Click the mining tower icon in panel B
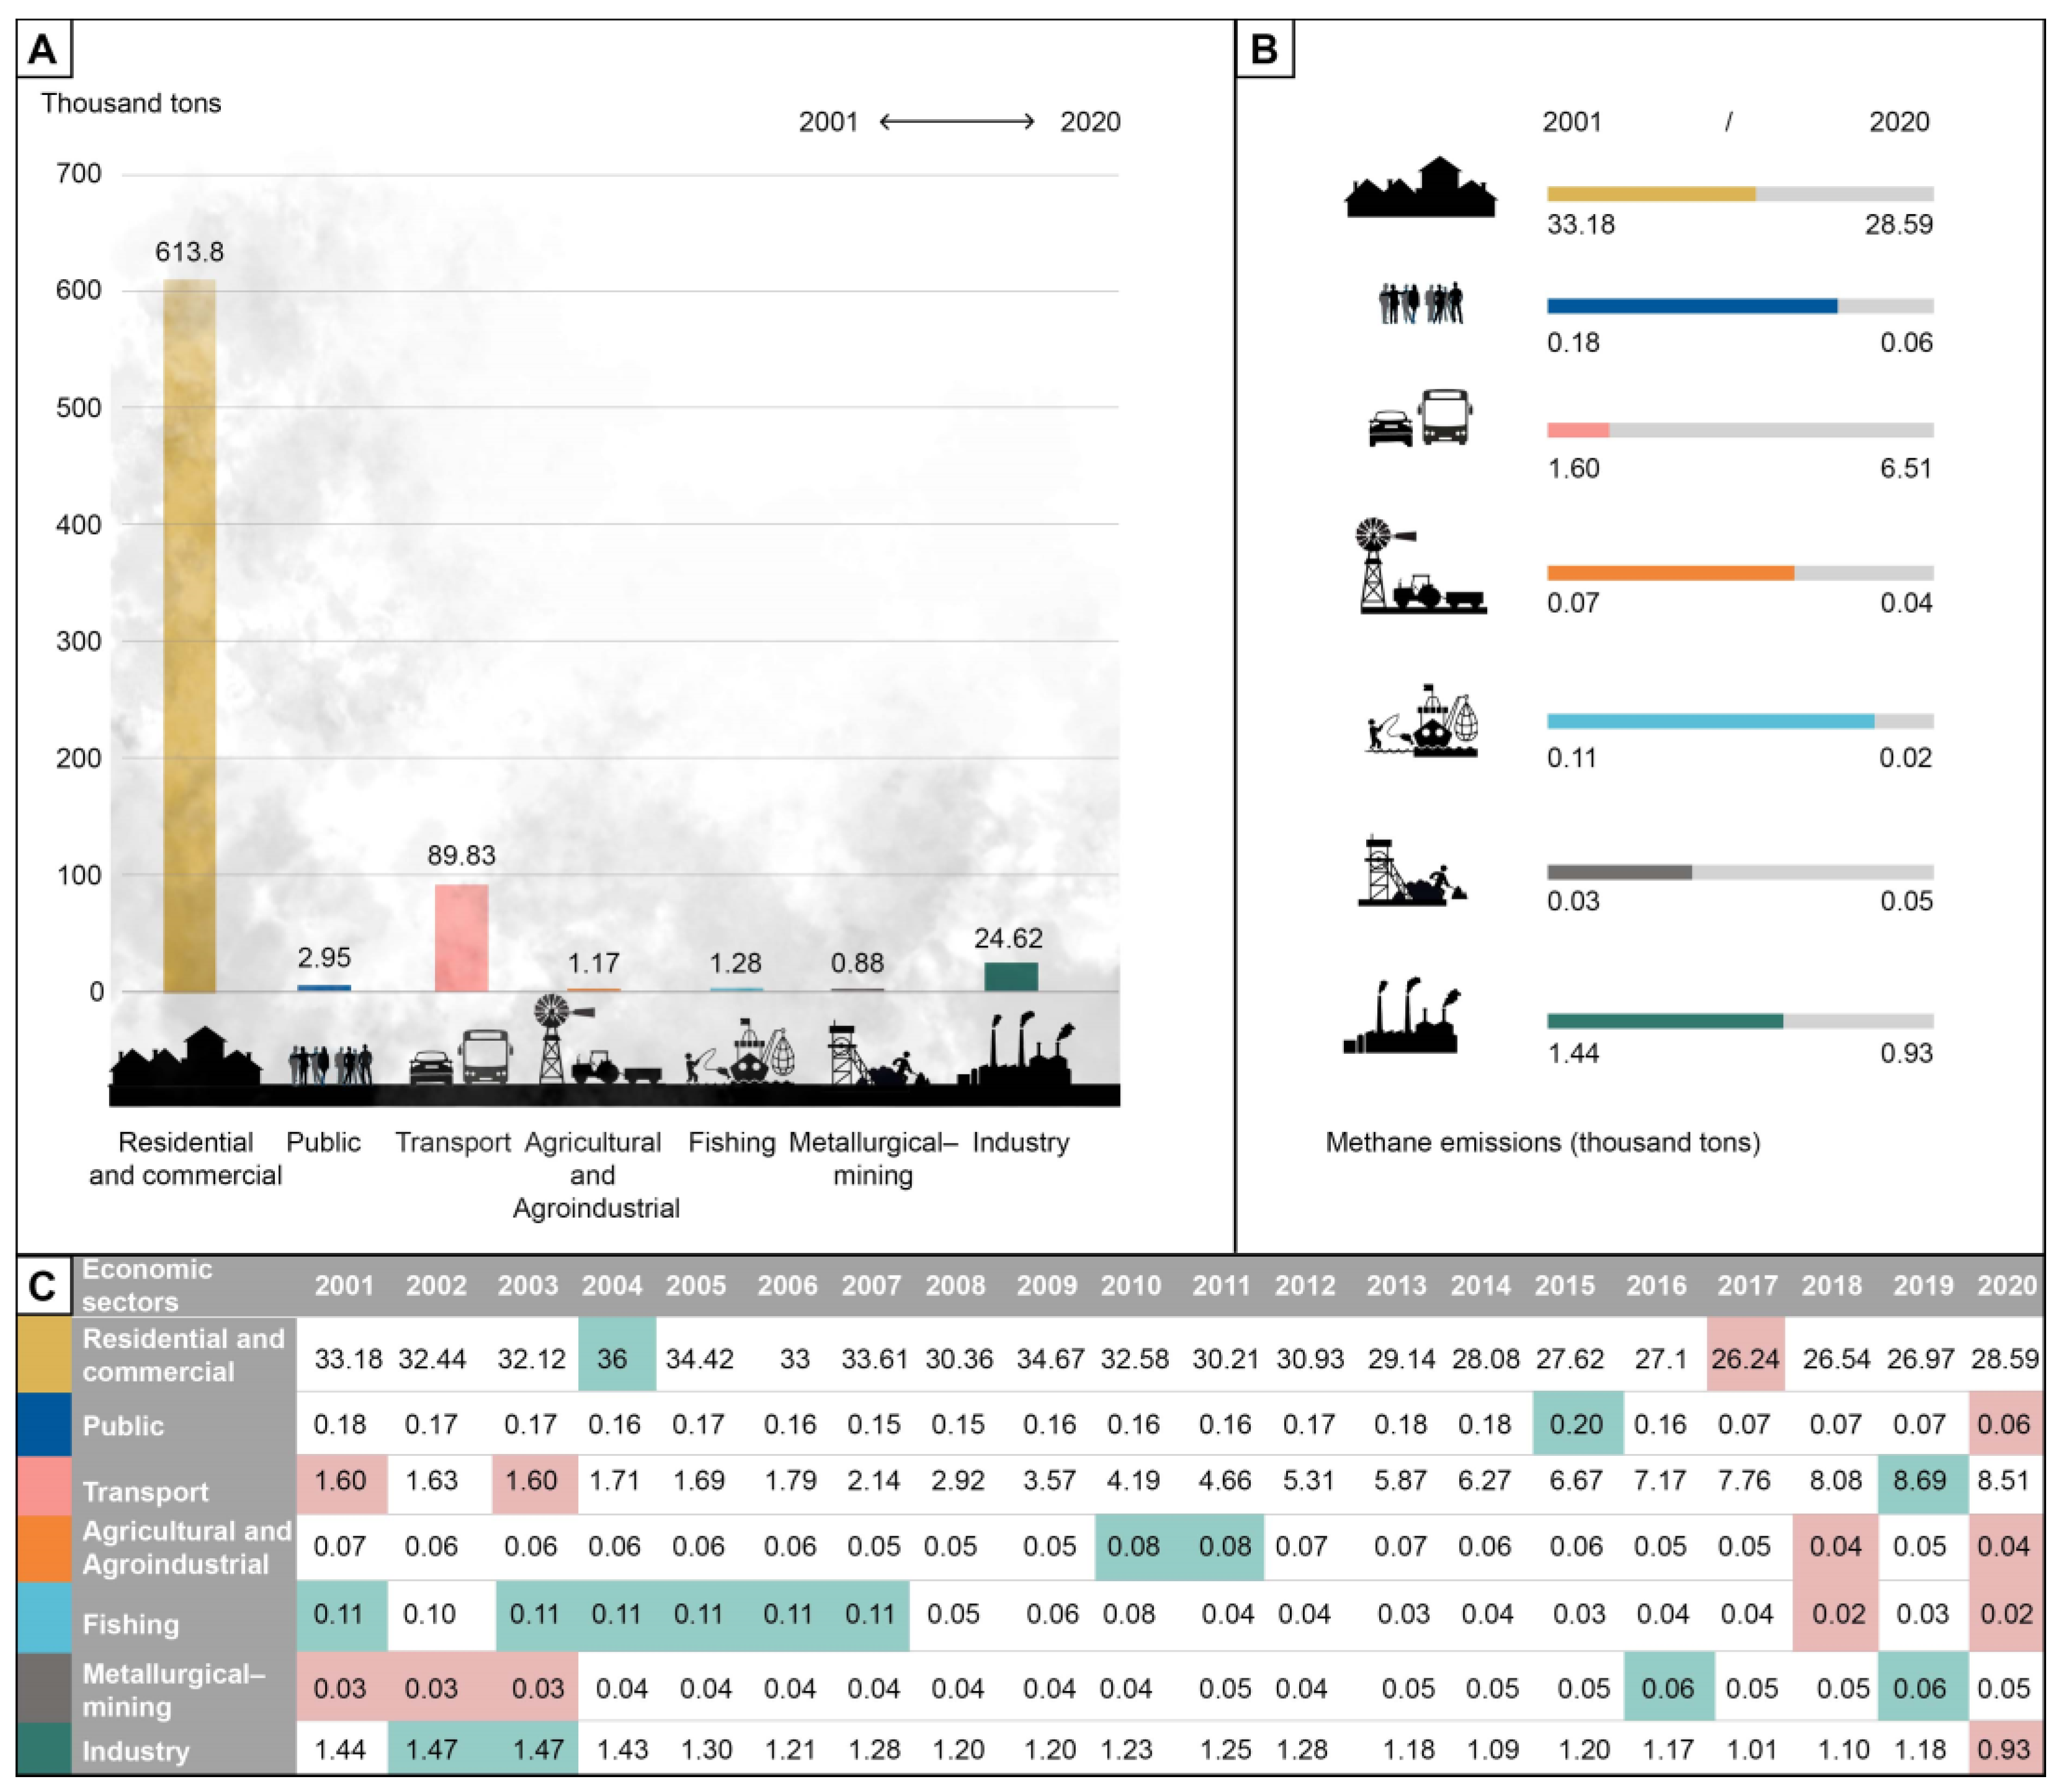This screenshot has width=2061, height=1792. pos(1410,871)
